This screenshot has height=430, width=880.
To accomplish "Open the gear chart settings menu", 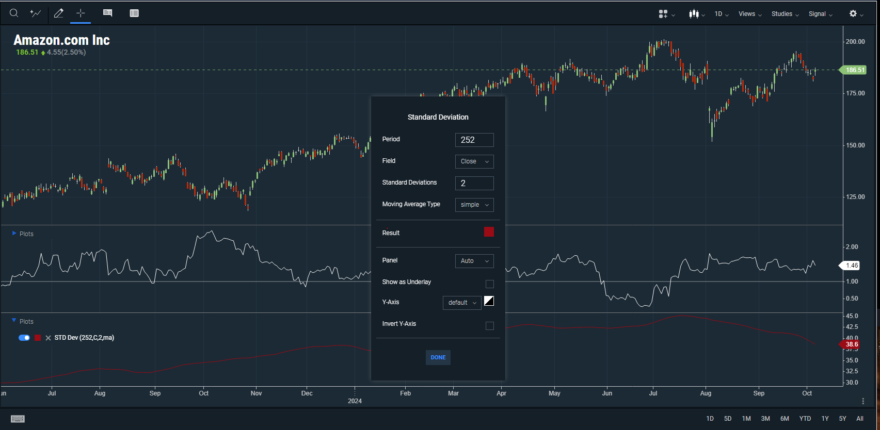I will pyautogui.click(x=856, y=14).
